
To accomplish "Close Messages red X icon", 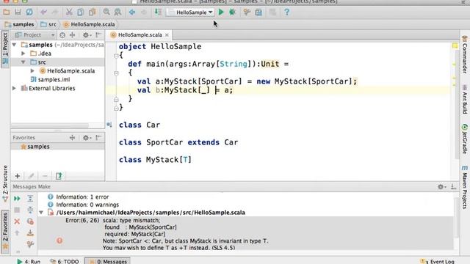I will (x=17, y=221).
